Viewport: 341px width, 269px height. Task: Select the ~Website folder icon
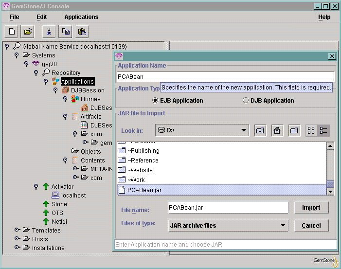(122, 170)
